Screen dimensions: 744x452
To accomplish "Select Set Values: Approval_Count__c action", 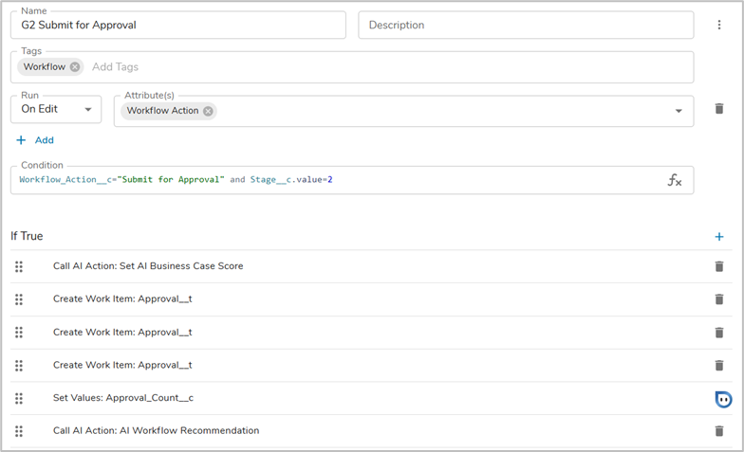I will pyautogui.click(x=123, y=398).
